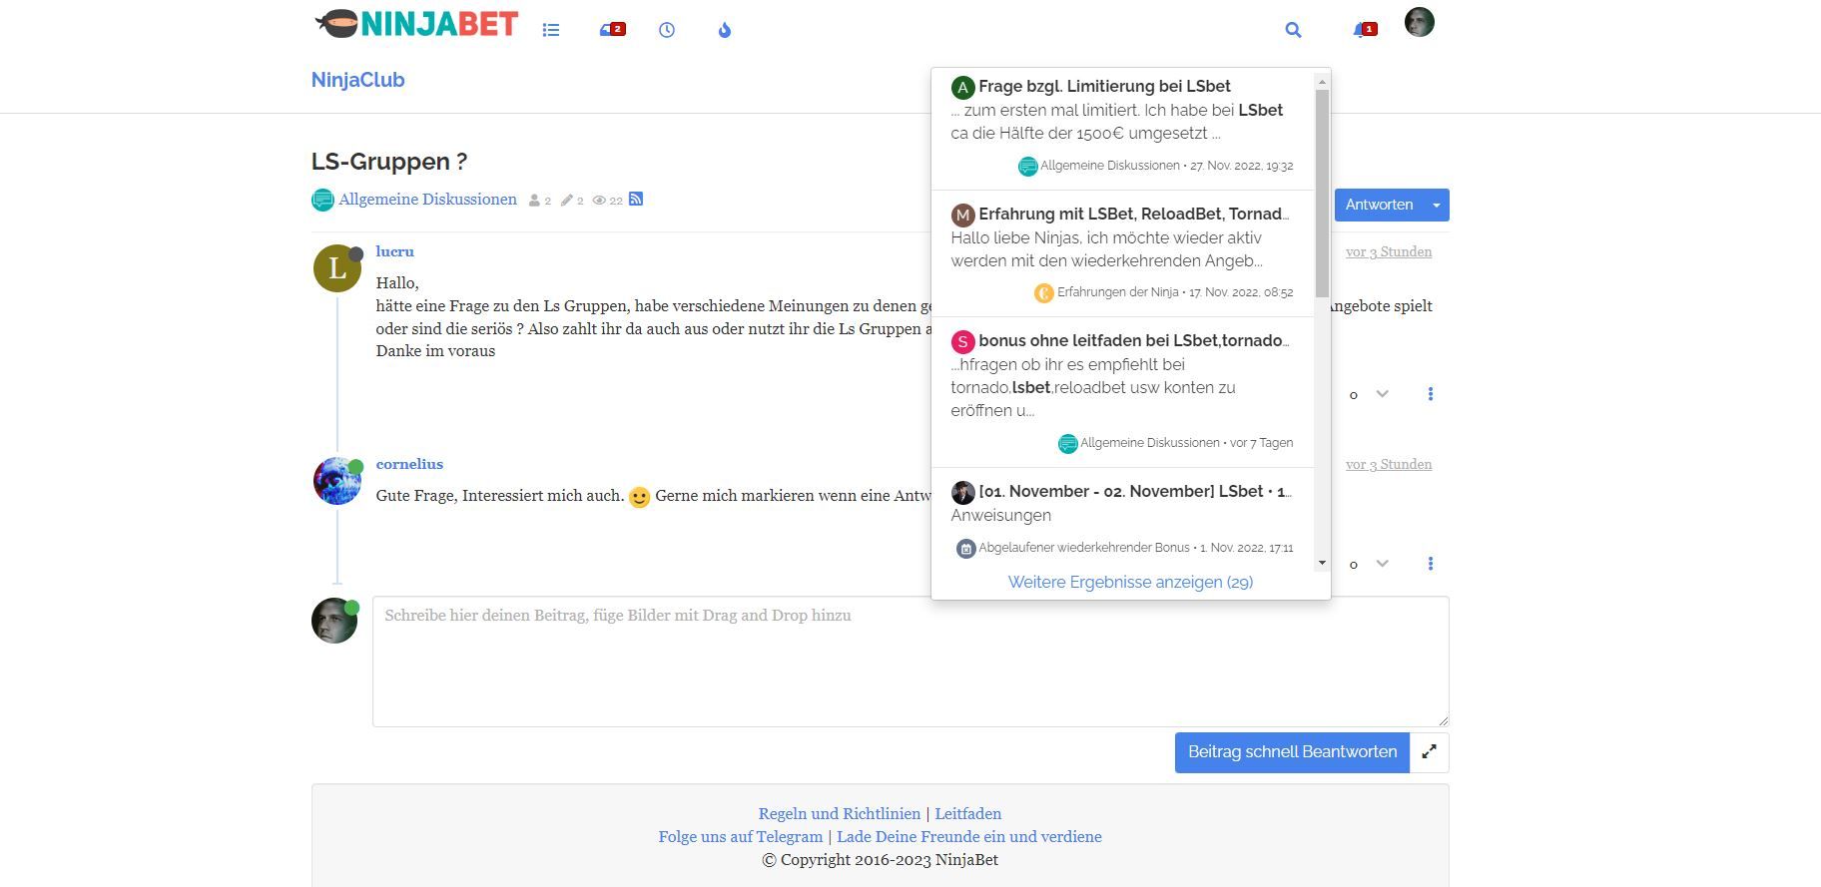Viewport: 1821px width, 887px height.
Task: Open Antworten dropdown arrow
Action: click(x=1437, y=205)
